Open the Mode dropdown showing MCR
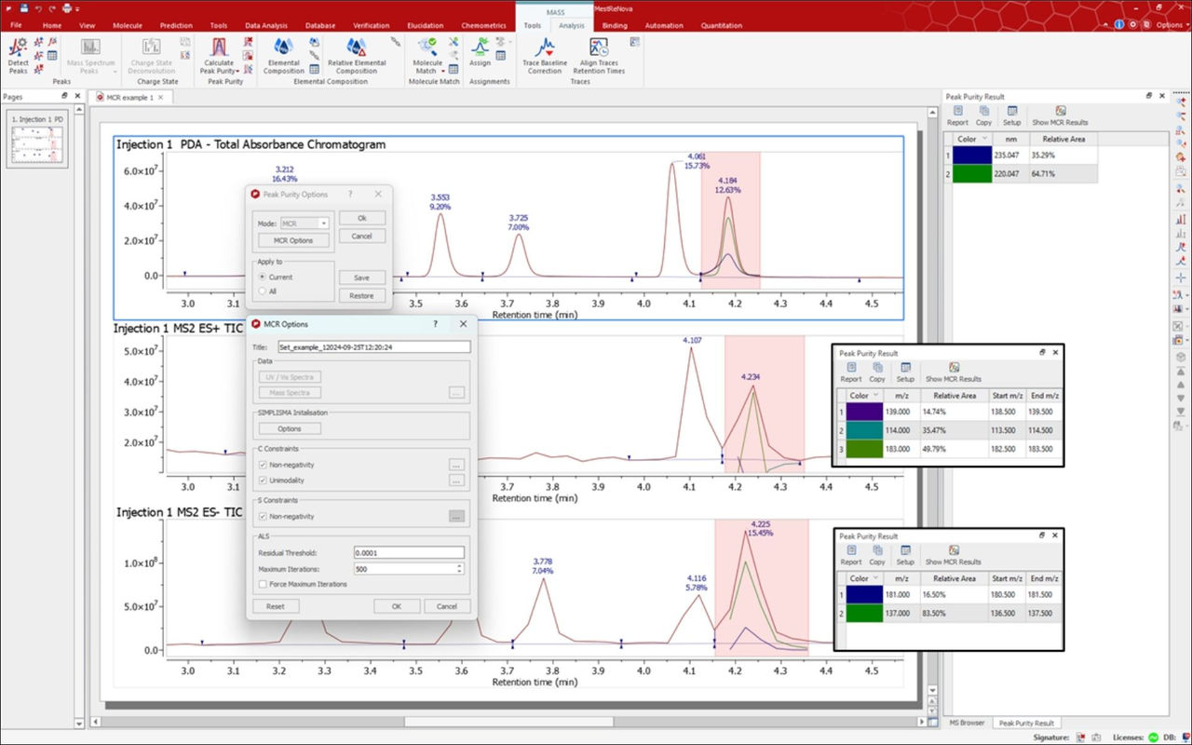The height and width of the screenshot is (745, 1192). [305, 223]
